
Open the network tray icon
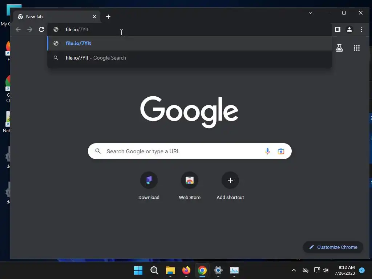point(317,270)
